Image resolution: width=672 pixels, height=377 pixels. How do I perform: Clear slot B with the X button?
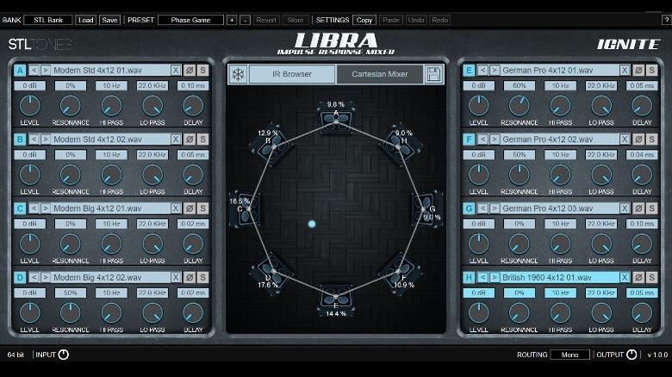(176, 139)
